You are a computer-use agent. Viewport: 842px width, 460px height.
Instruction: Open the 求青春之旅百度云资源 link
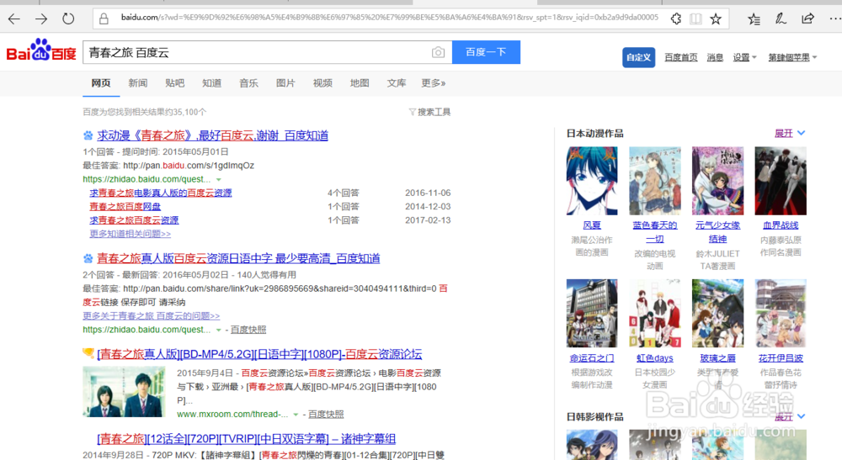click(134, 220)
